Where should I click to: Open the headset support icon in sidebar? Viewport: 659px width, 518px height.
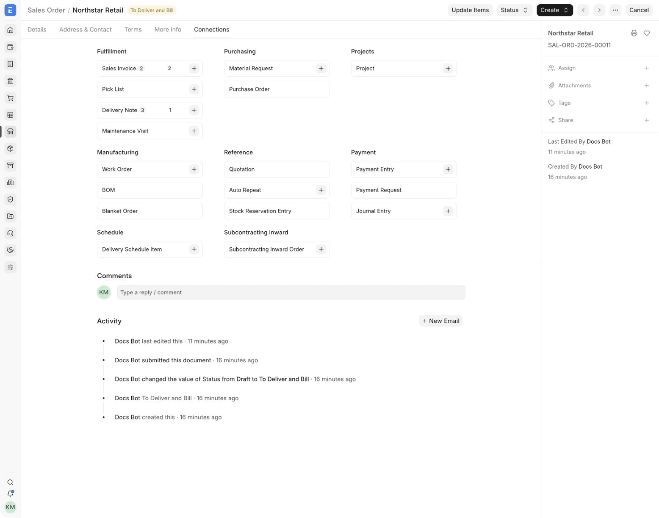coord(10,233)
